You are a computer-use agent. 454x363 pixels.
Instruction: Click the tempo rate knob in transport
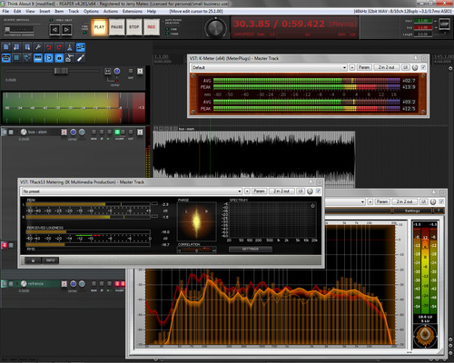pyautogui.click(x=216, y=28)
